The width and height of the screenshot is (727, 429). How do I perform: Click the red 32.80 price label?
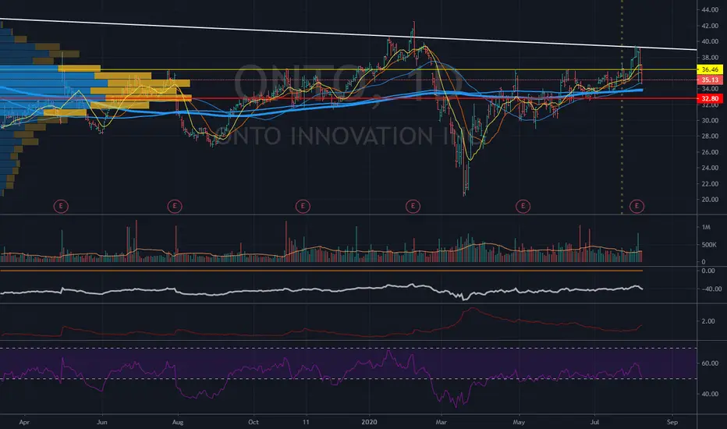pyautogui.click(x=710, y=98)
